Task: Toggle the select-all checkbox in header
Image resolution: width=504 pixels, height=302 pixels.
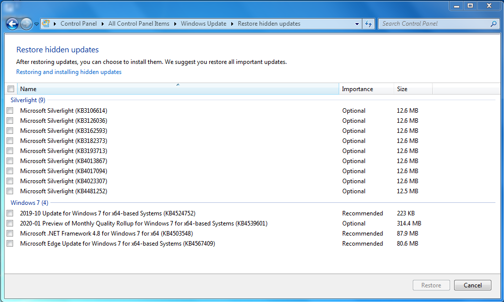Action: pos(11,89)
